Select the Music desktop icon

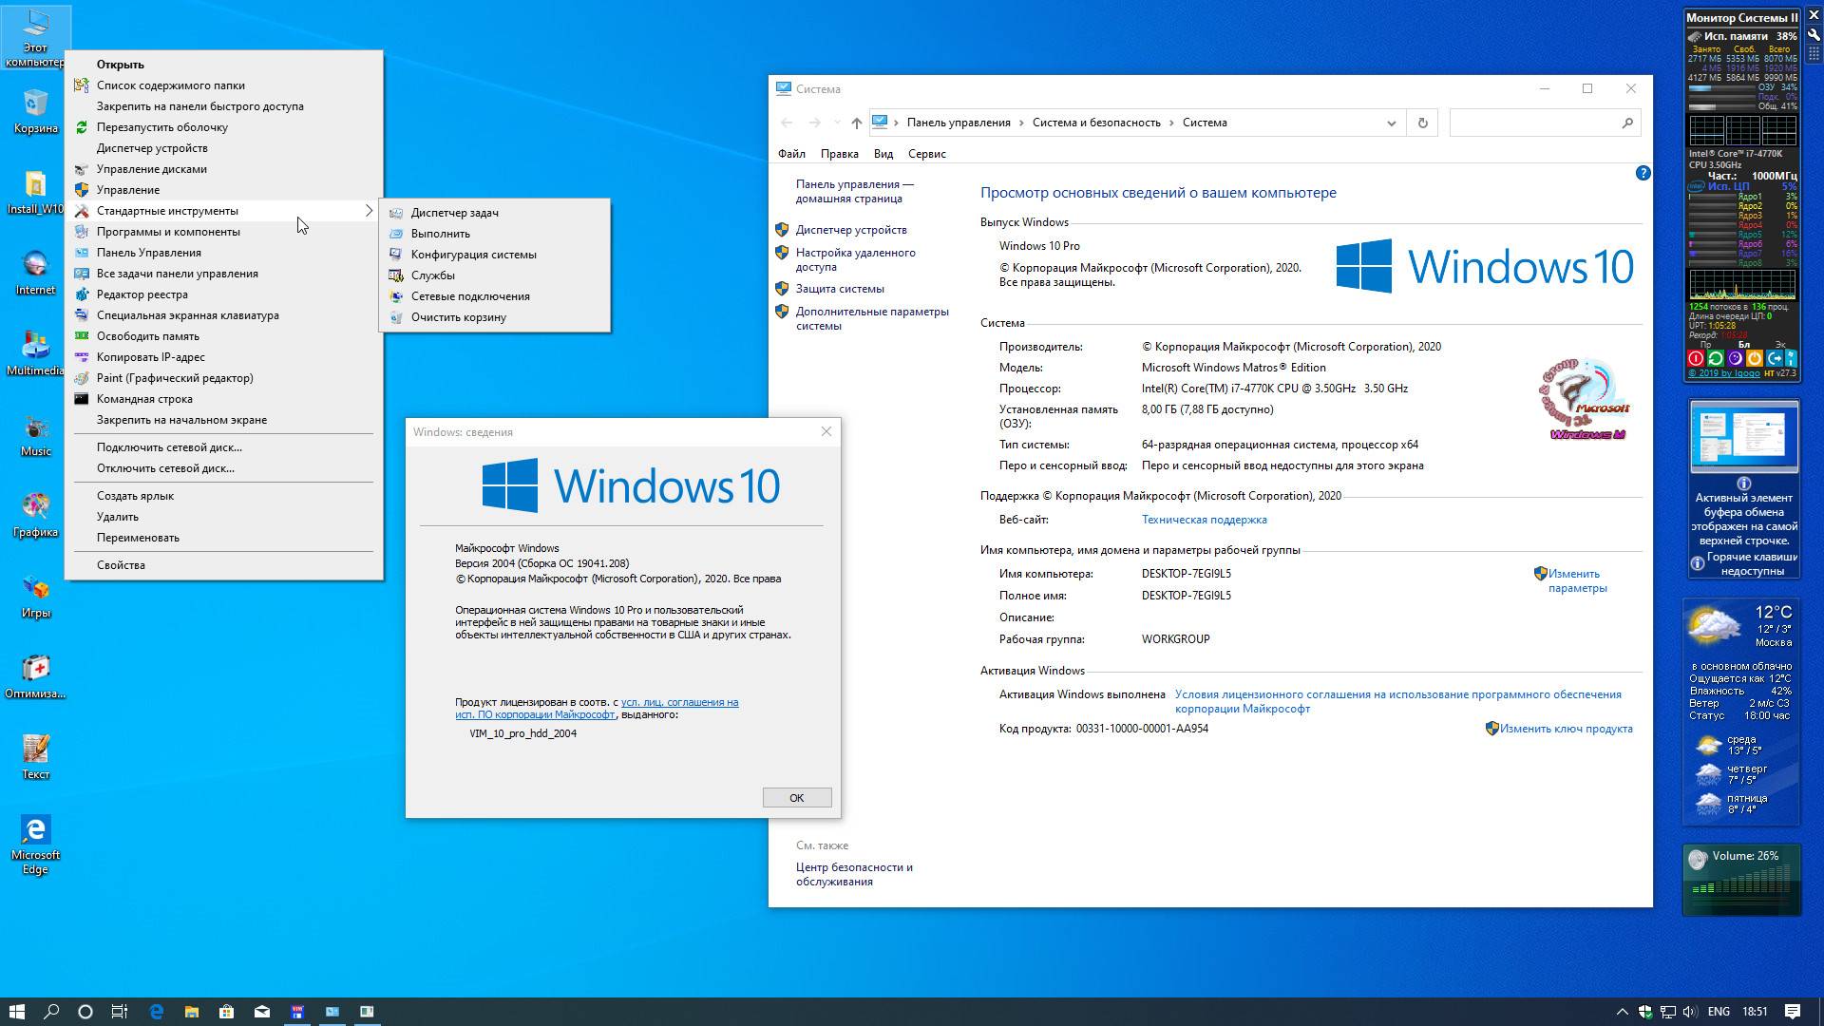tap(35, 434)
